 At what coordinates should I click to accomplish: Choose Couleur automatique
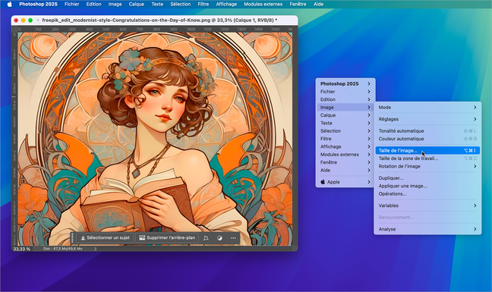click(427, 139)
